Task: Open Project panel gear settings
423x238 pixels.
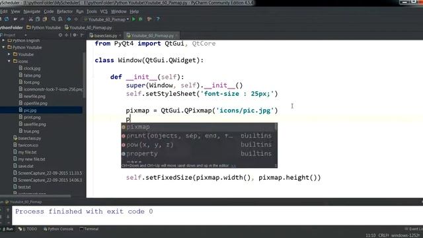Action: pos(75,35)
